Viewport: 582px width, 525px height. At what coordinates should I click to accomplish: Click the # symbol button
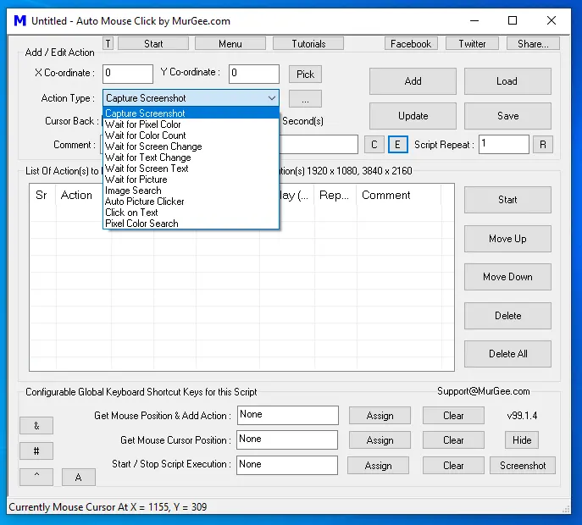[36, 451]
